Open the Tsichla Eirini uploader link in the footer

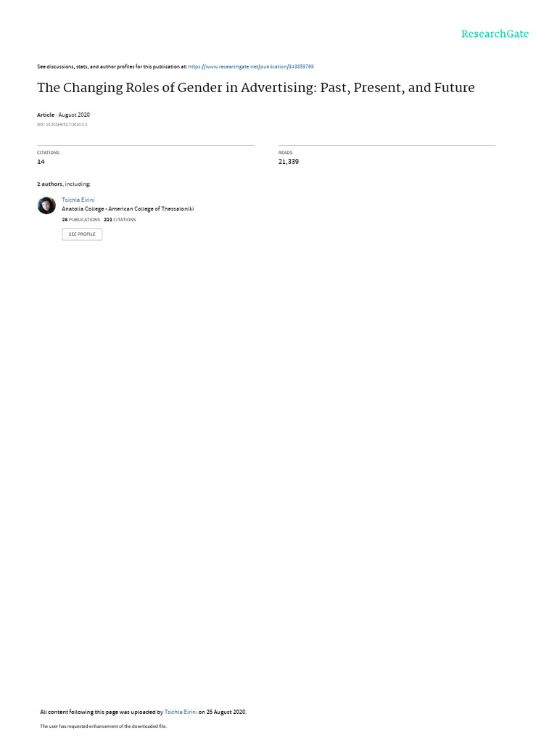click(181, 712)
